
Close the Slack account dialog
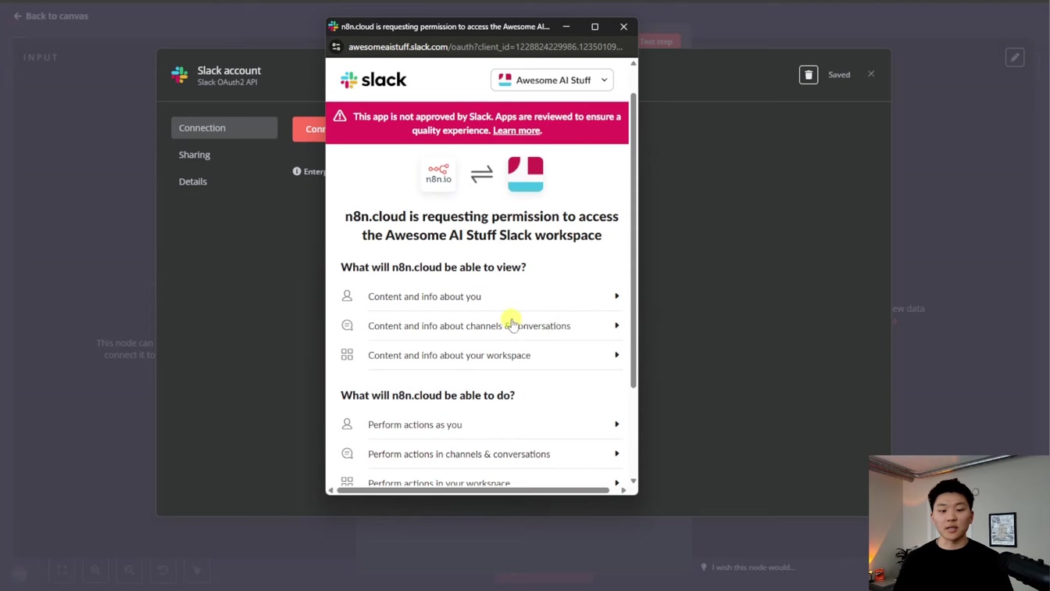tap(871, 74)
